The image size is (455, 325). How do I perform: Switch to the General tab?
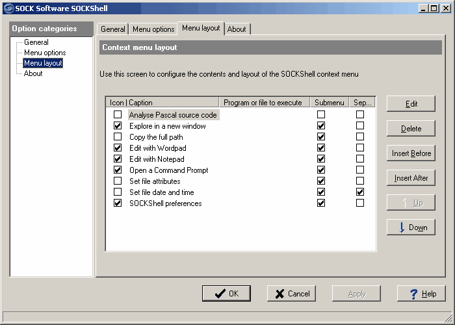point(113,29)
